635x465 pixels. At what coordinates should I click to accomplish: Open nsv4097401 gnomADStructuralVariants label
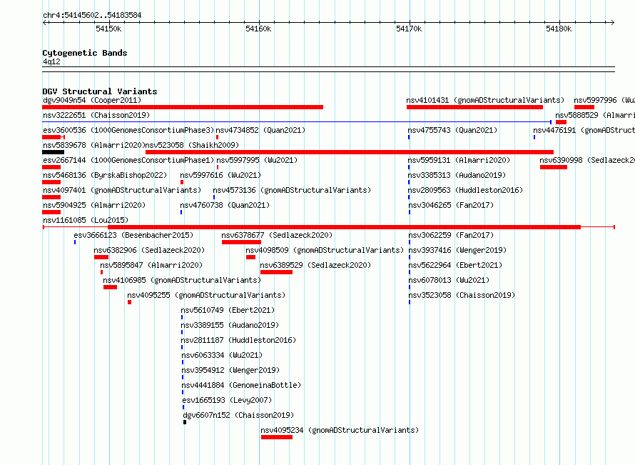coord(122,190)
